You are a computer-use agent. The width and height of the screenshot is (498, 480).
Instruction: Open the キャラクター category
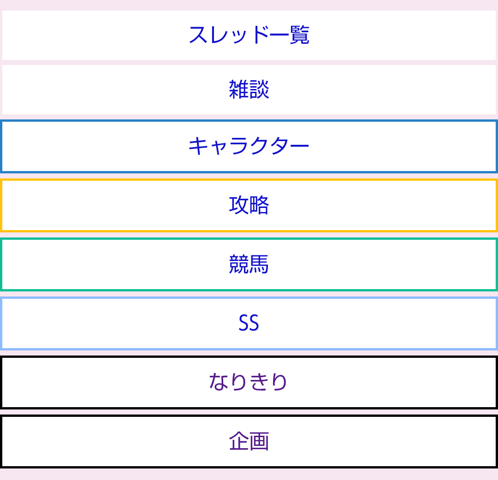[249, 146]
